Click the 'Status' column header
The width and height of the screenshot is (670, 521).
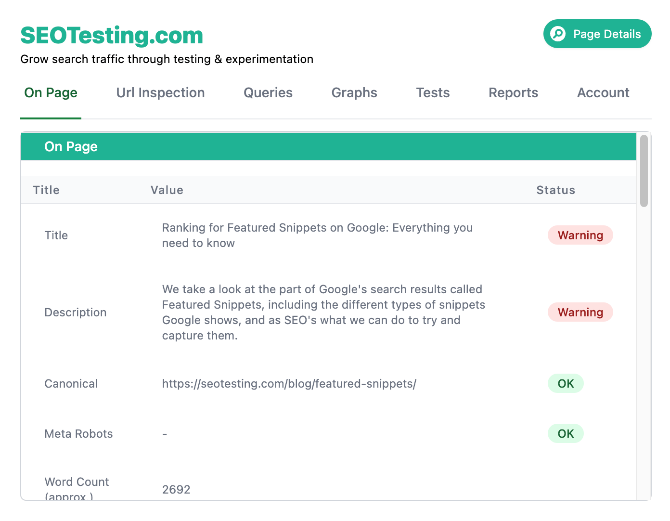[555, 190]
